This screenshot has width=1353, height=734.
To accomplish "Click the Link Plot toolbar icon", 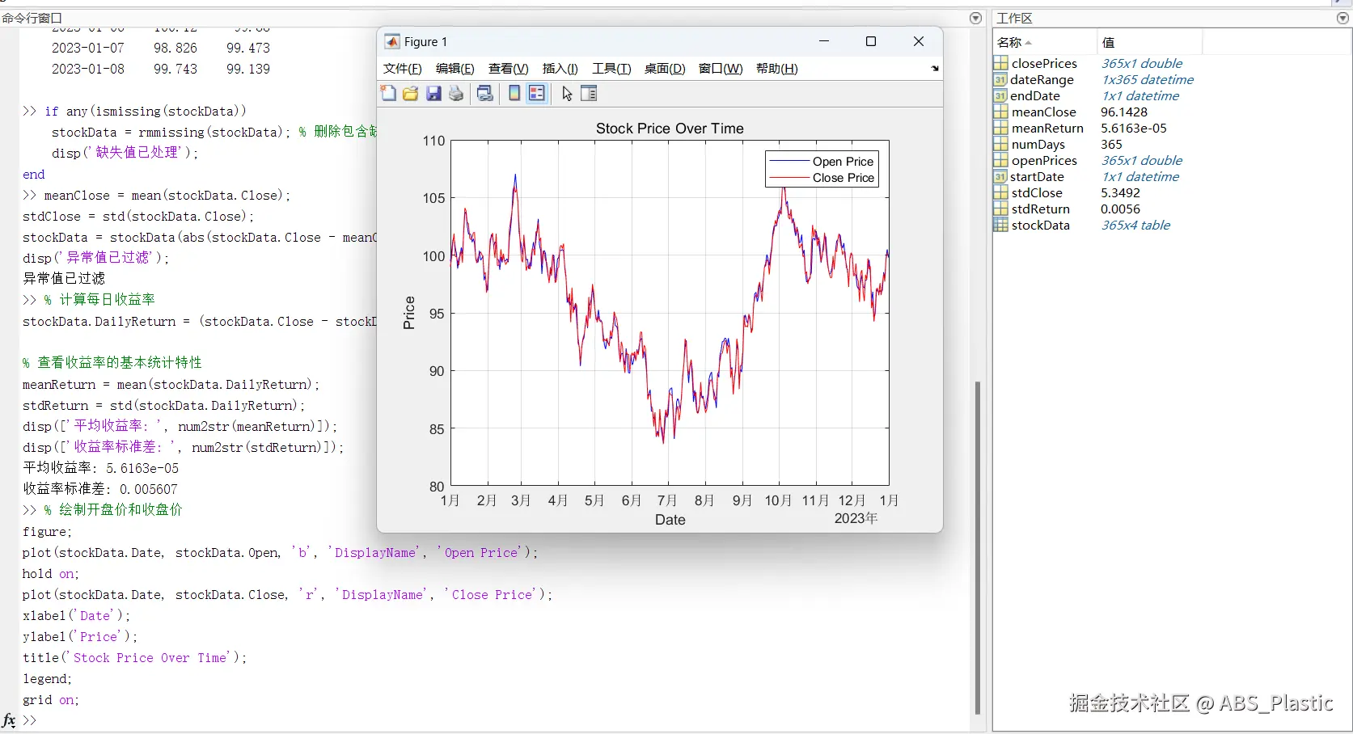I will 485,94.
